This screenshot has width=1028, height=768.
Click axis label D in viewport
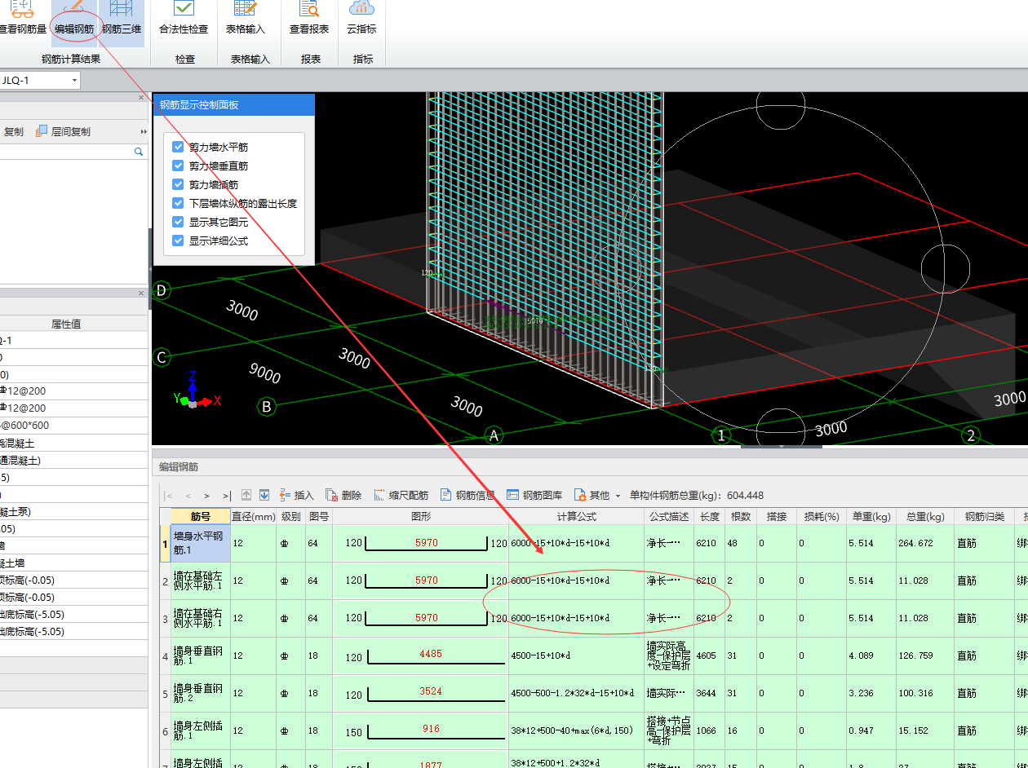click(162, 290)
